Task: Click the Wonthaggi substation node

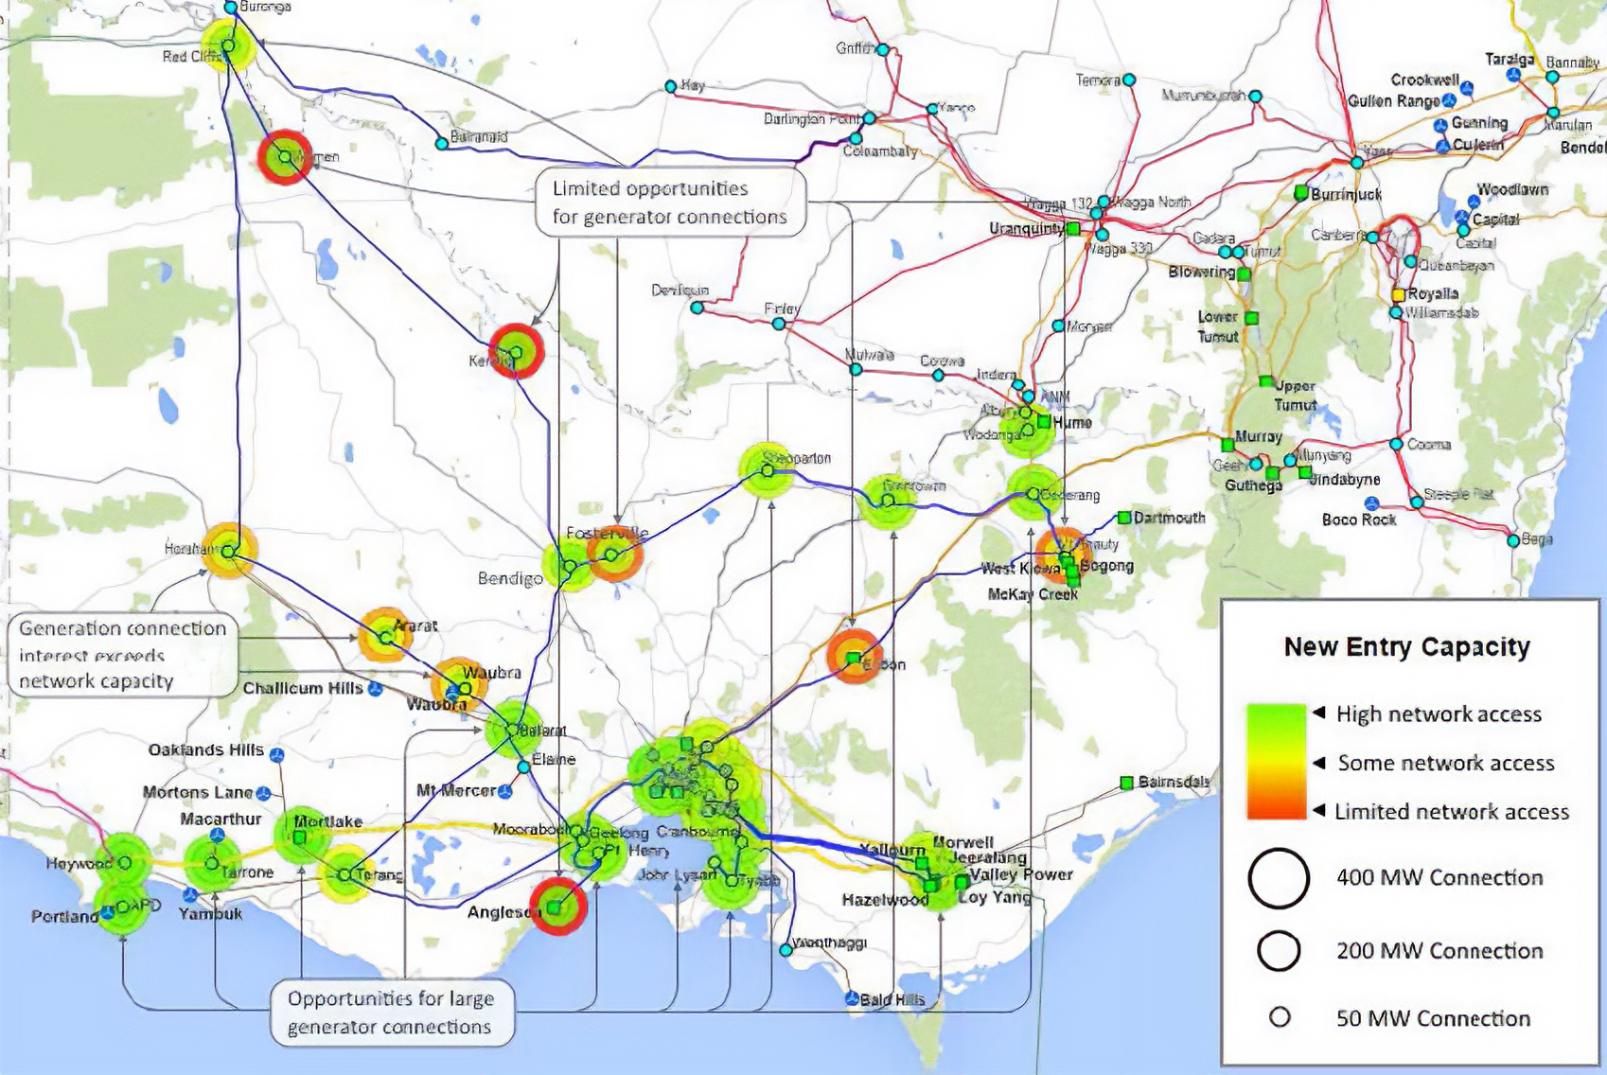Action: [786, 949]
